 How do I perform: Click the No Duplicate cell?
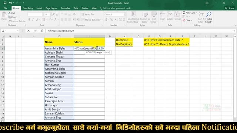coord(124,44)
